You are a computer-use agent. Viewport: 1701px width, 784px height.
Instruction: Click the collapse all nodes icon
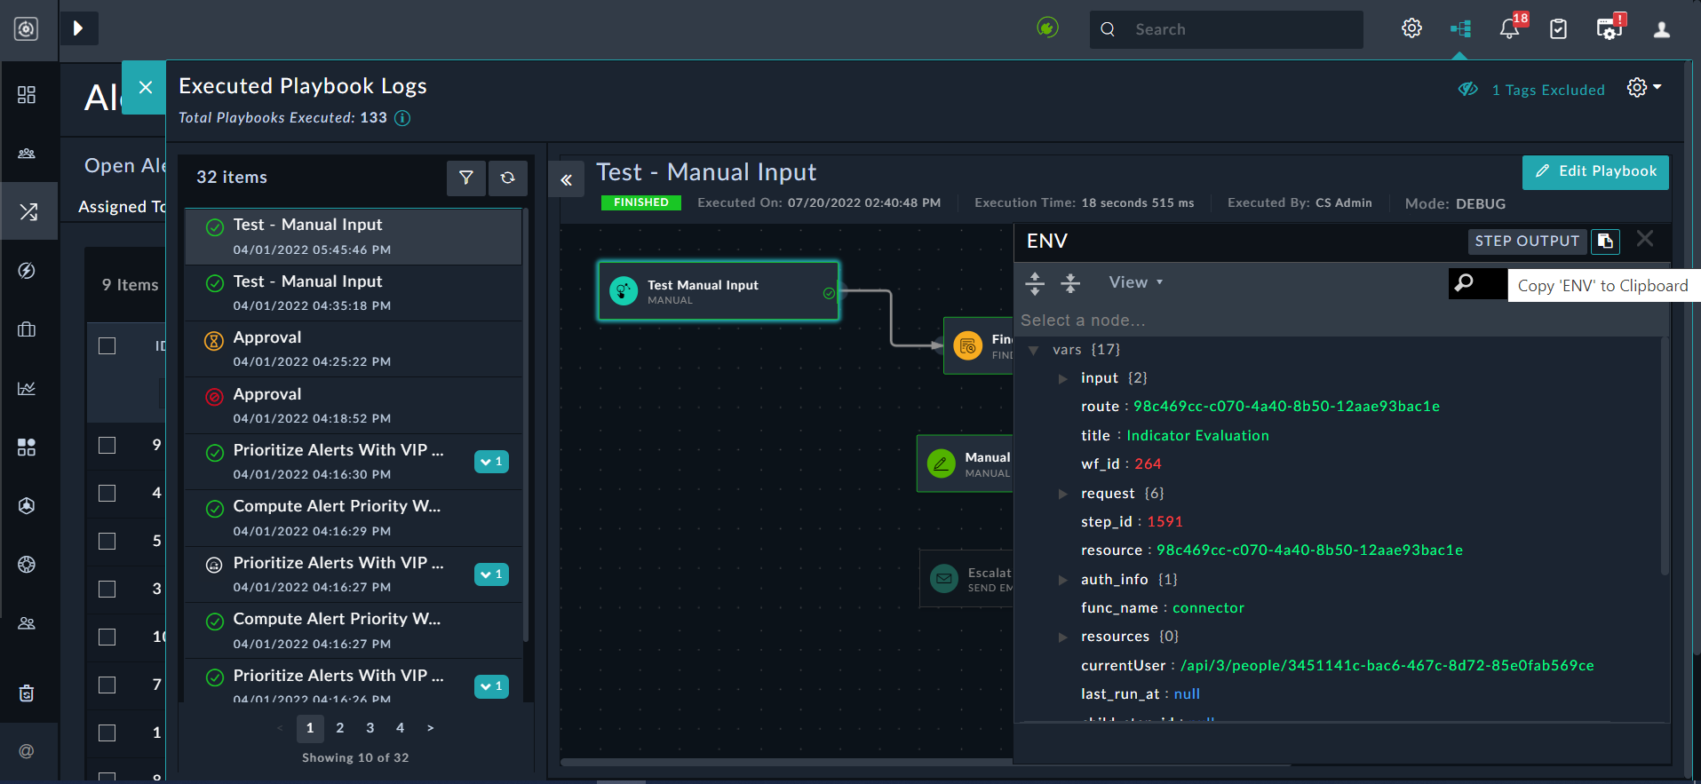[1070, 283]
